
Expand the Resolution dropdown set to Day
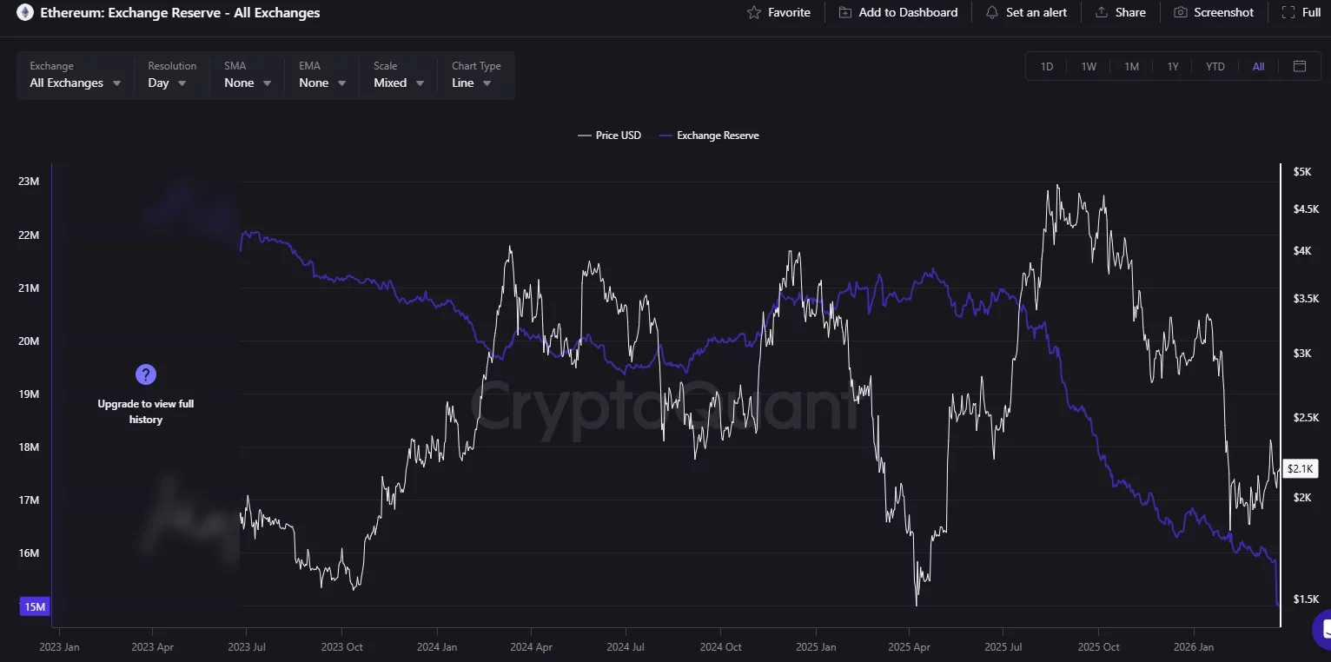(x=165, y=83)
